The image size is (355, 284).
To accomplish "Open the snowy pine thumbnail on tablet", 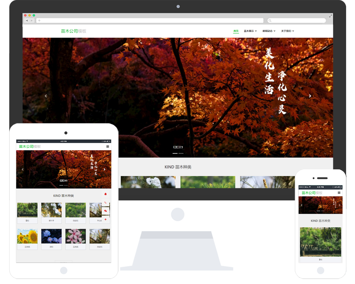I will [51, 210].
